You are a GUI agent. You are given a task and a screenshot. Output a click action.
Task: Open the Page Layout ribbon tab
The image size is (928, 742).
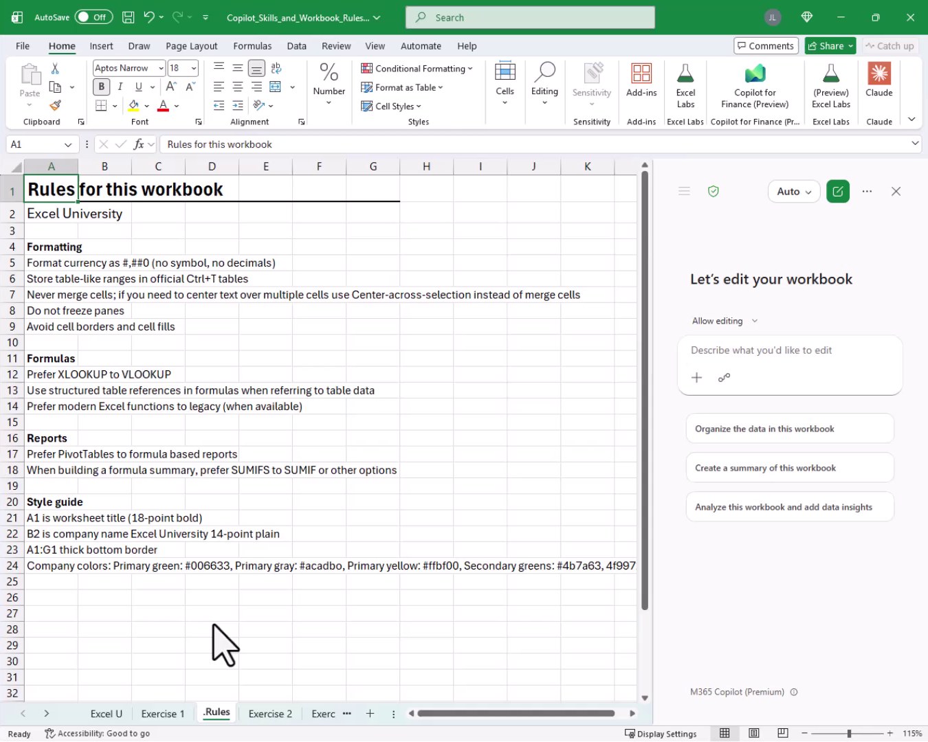[x=191, y=46]
